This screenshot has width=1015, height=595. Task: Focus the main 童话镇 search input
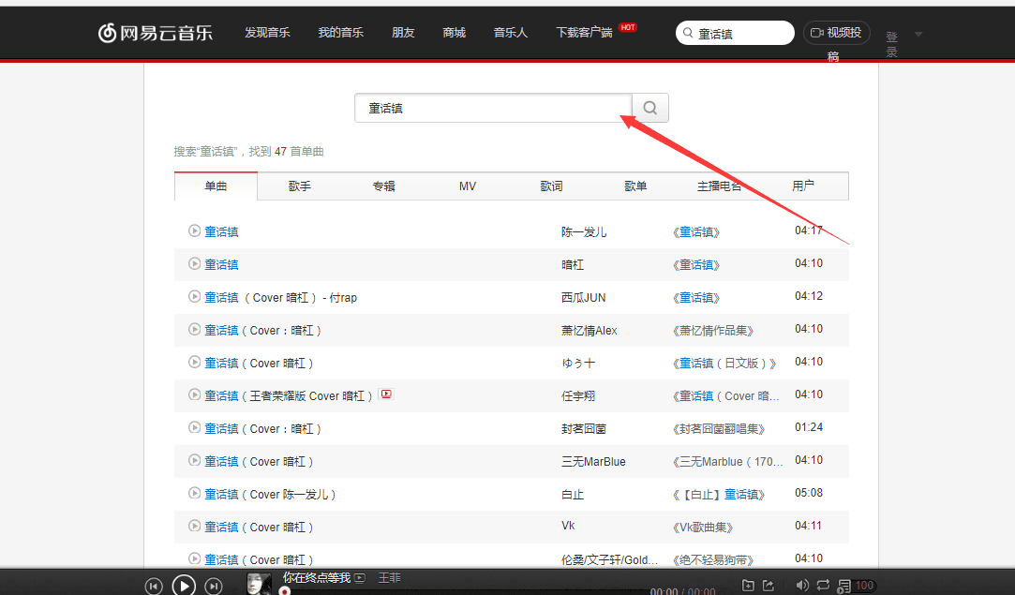(493, 108)
